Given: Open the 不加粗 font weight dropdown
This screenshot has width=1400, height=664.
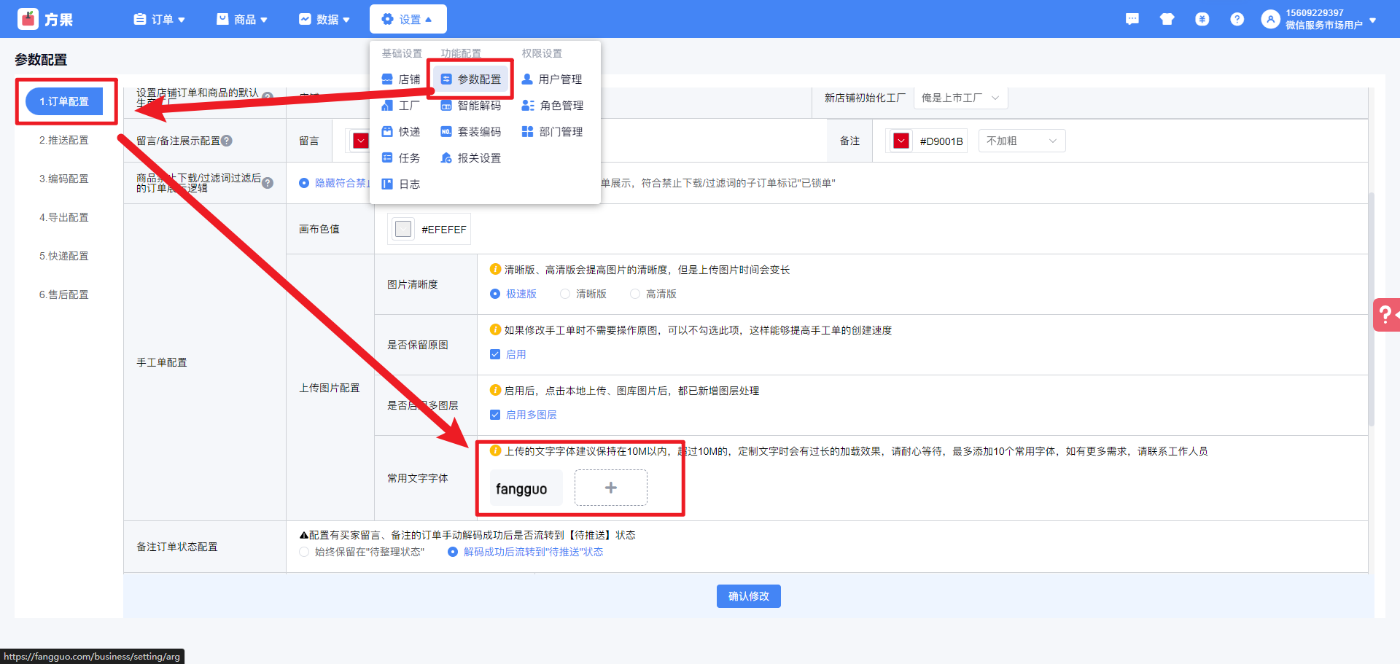Looking at the screenshot, I should click(x=1021, y=141).
